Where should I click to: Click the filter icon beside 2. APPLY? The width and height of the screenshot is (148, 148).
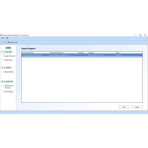point(2,68)
